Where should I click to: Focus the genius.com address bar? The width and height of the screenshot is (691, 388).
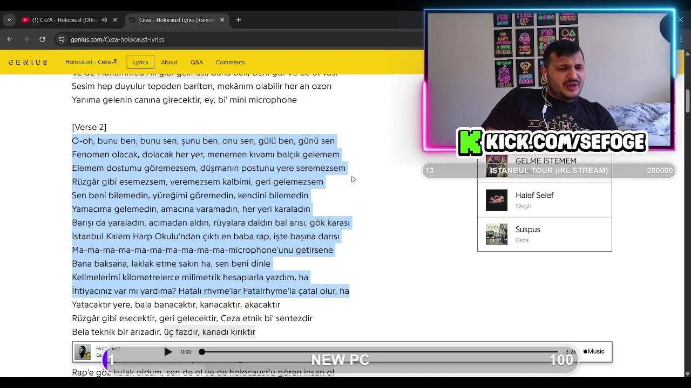point(117,39)
